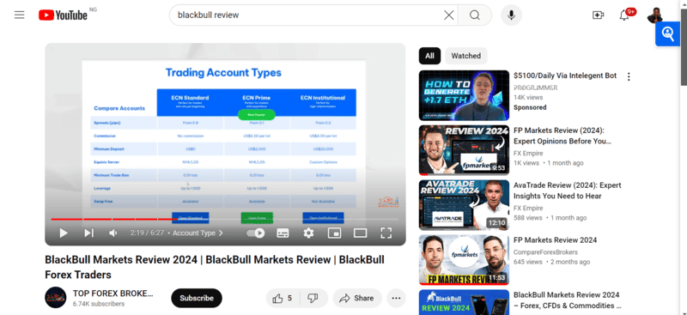This screenshot has width=687, height=315.
Task: Play the video
Action: click(x=64, y=233)
